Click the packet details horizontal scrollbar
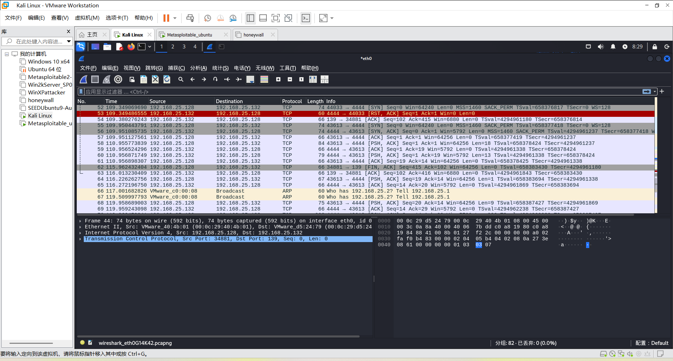Image resolution: width=673 pixels, height=361 pixels. (x=218, y=336)
